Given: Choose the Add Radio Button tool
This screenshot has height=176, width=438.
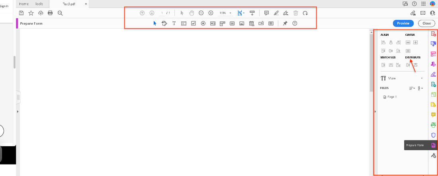Looking at the screenshot, I should (x=203, y=23).
